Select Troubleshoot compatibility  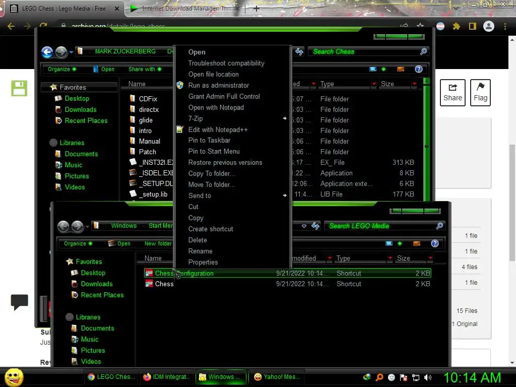(x=226, y=63)
